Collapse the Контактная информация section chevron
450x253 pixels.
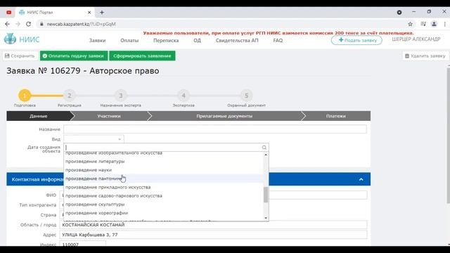pyautogui.click(x=361, y=179)
